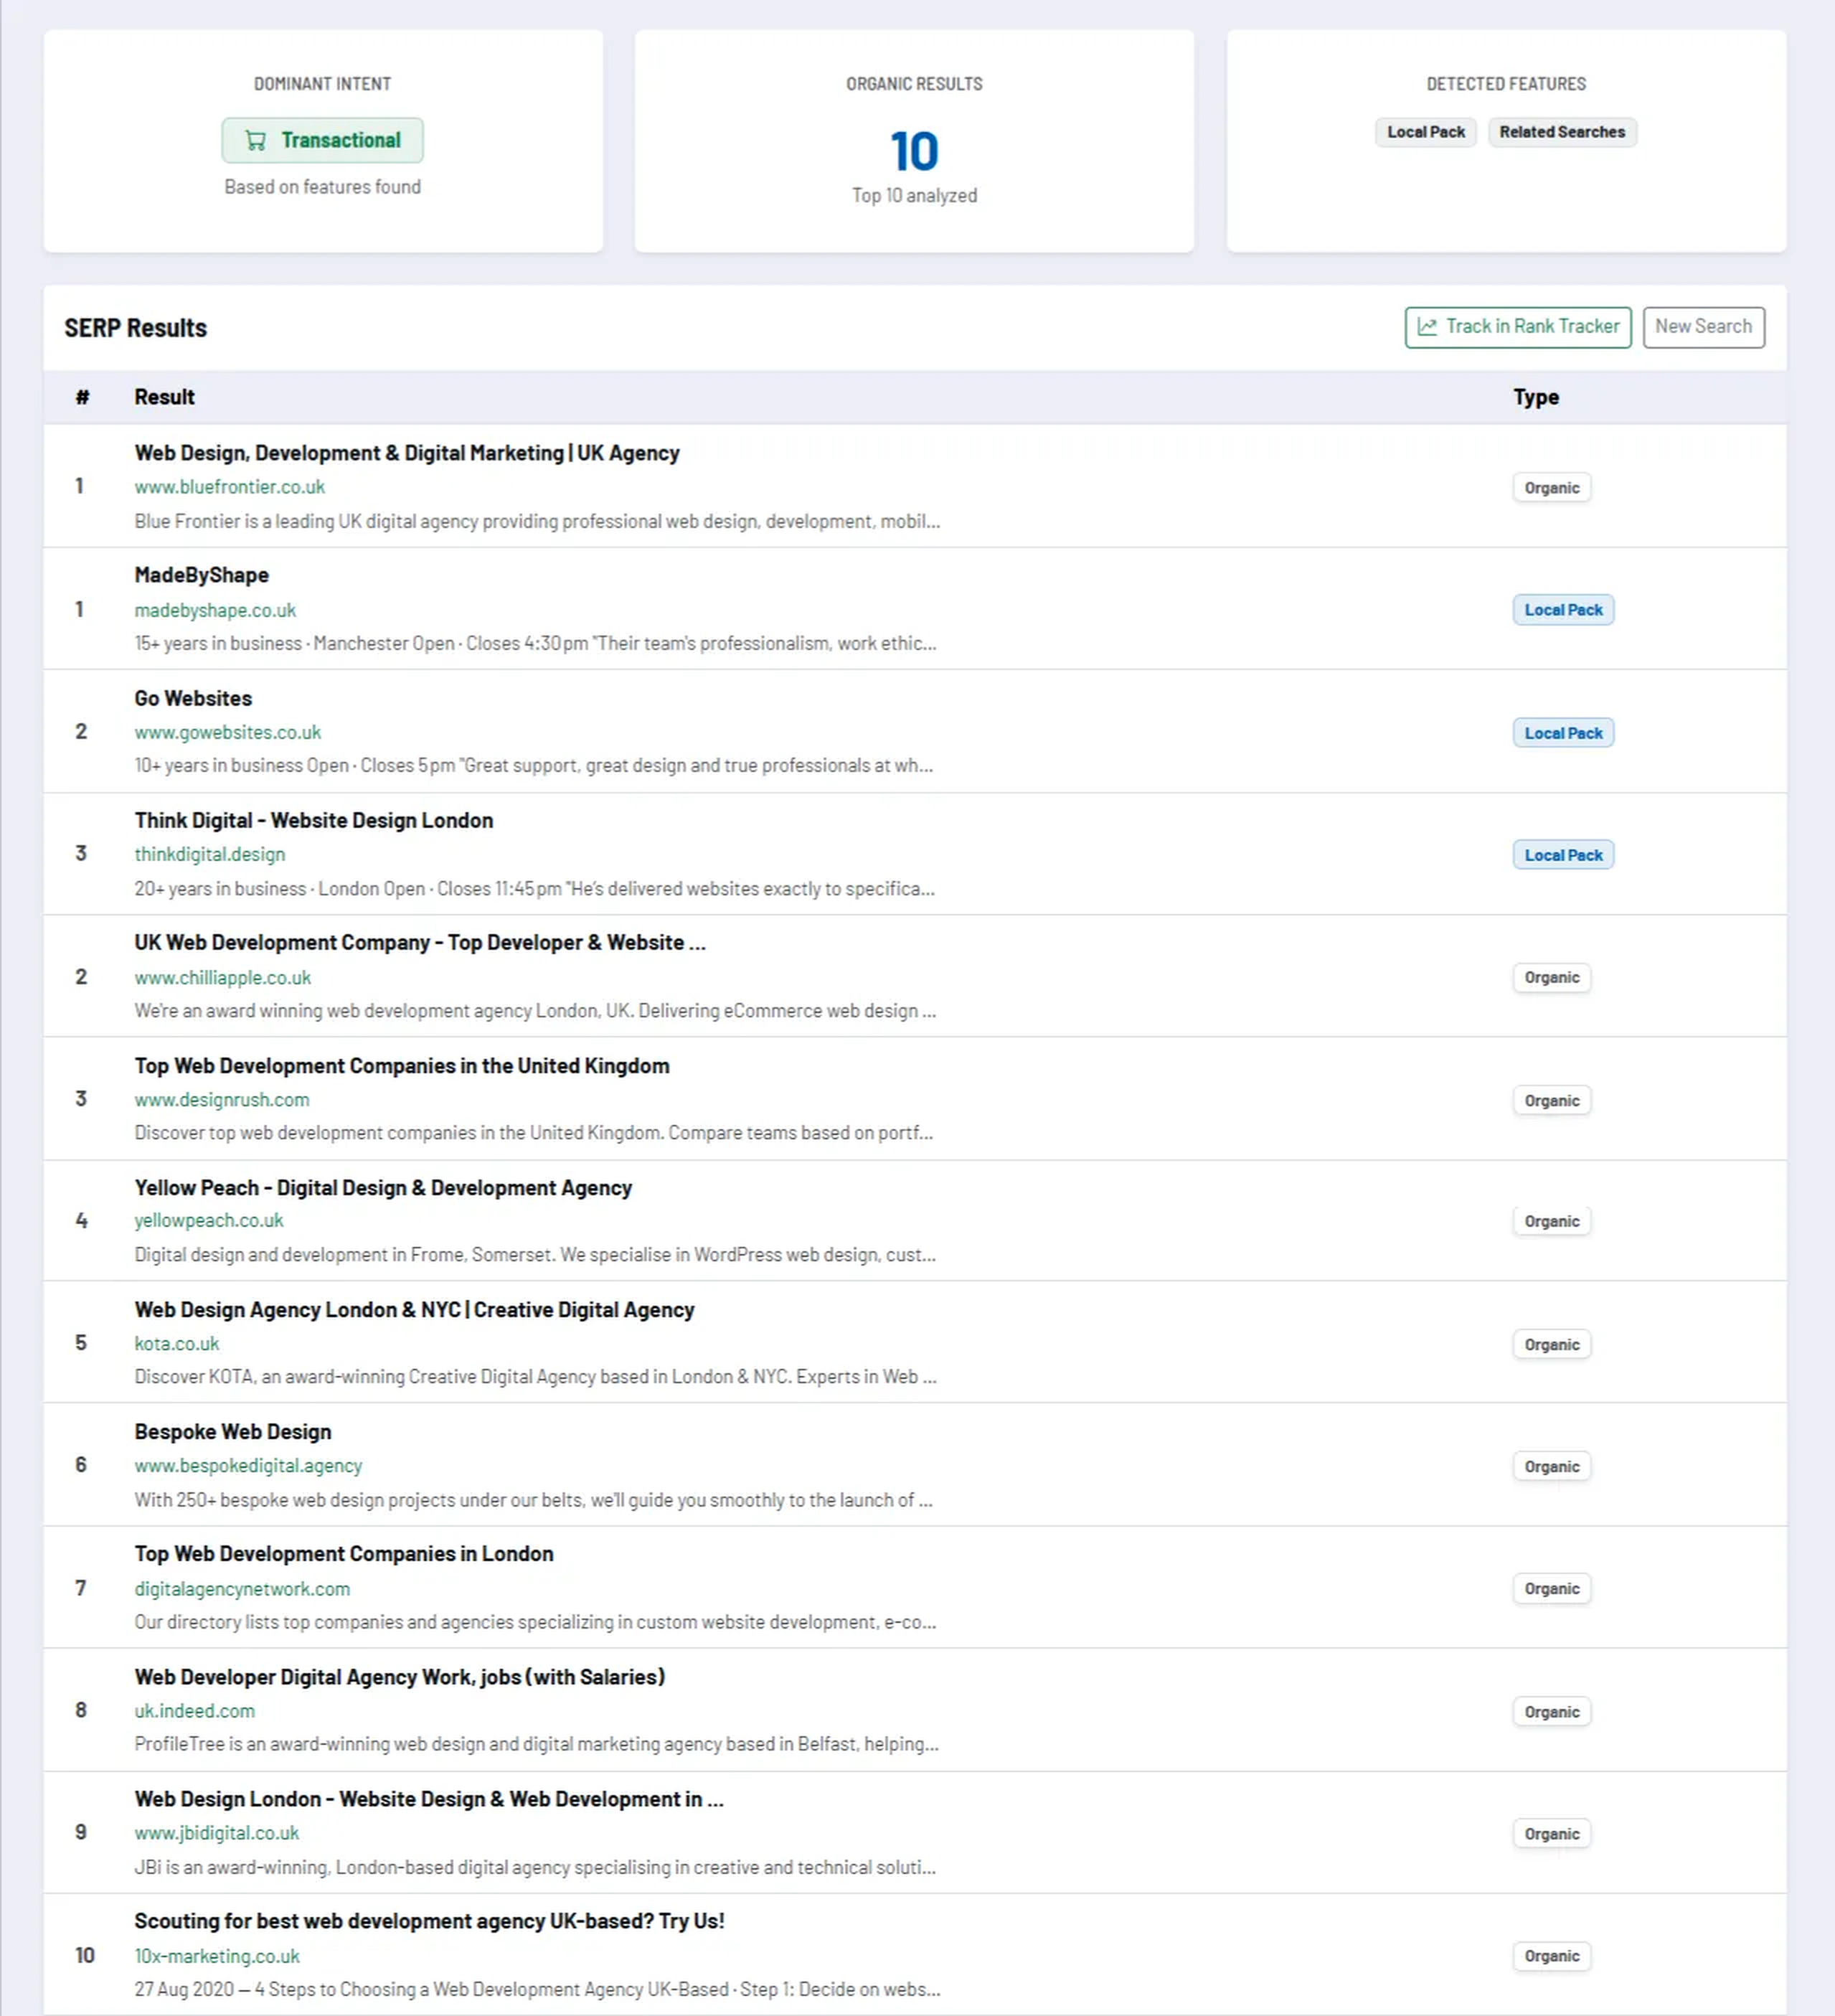Image resolution: width=1835 pixels, height=2016 pixels.
Task: Open the madebyshape.co.uk link
Action: [x=215, y=610]
